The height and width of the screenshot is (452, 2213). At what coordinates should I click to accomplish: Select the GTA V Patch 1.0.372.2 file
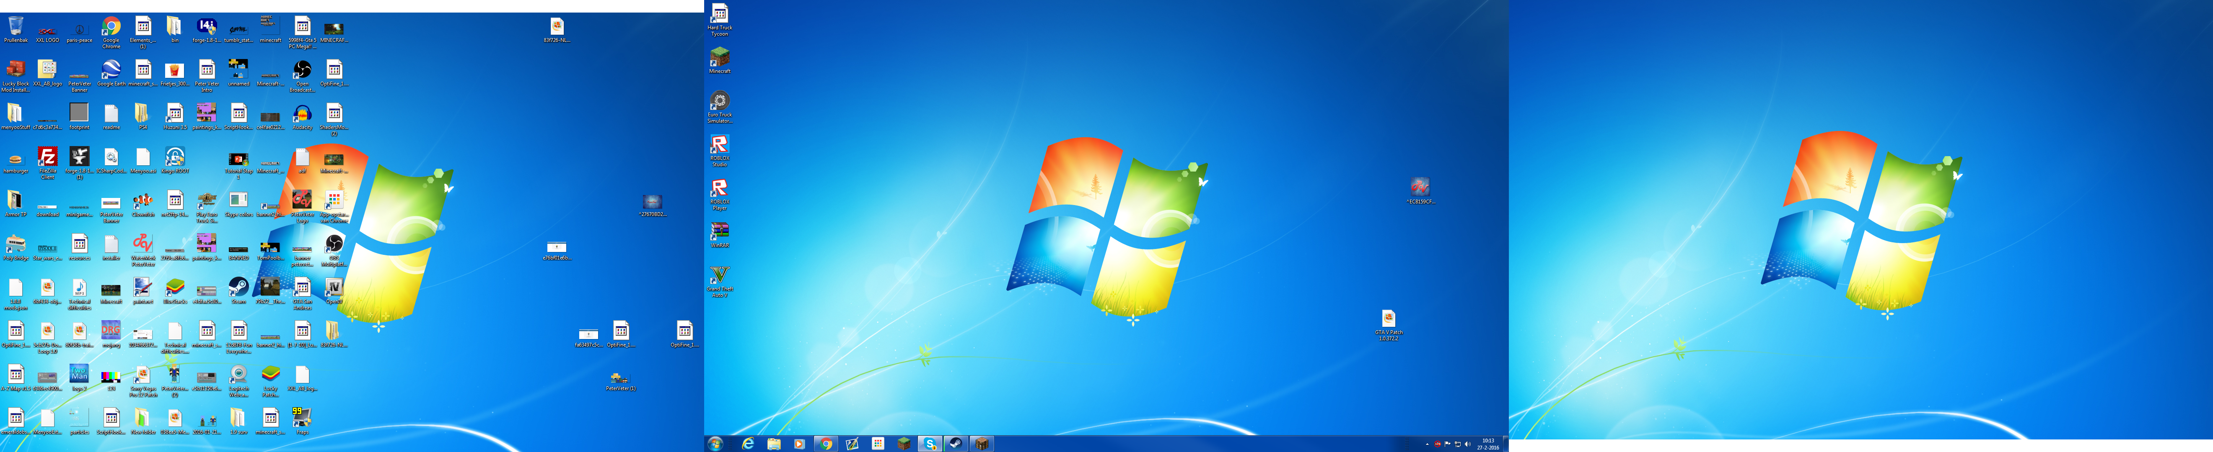click(1388, 325)
